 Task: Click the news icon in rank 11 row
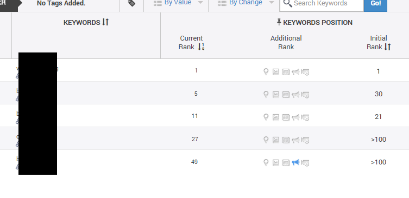286,117
